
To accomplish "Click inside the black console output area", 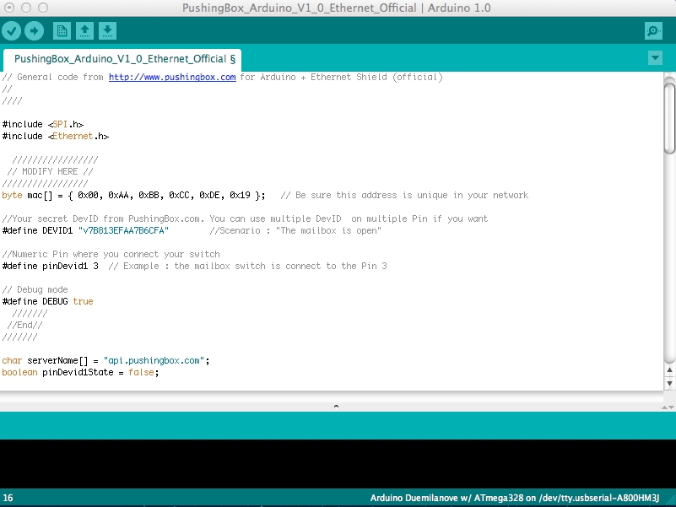I will (x=338, y=463).
